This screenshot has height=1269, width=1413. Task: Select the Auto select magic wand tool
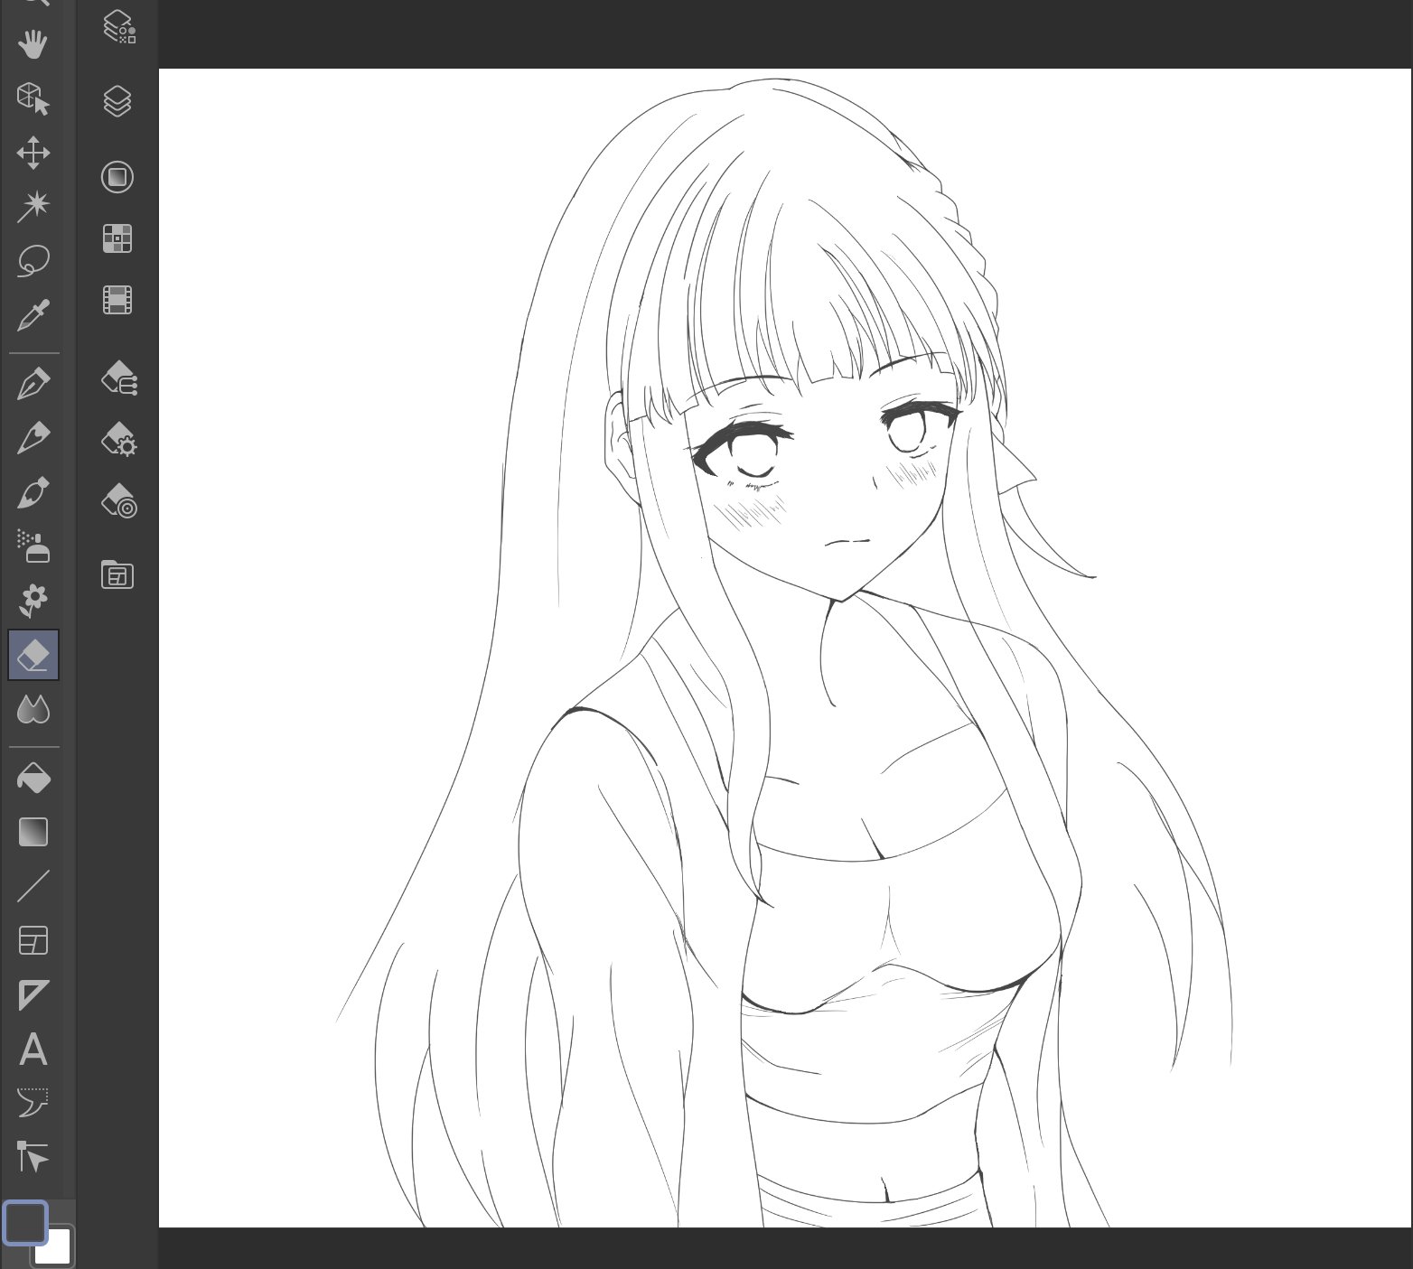tap(33, 207)
